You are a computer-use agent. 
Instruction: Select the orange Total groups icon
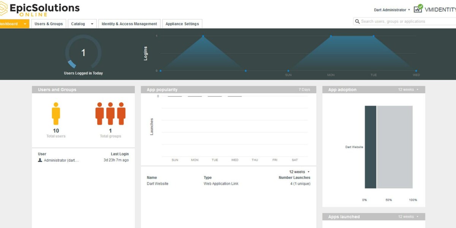pos(111,113)
